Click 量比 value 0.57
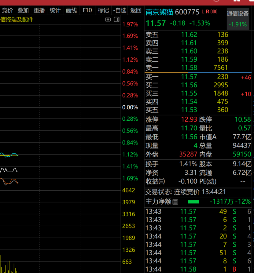The height and width of the screenshot is (273, 254). pyautogui.click(x=245, y=128)
